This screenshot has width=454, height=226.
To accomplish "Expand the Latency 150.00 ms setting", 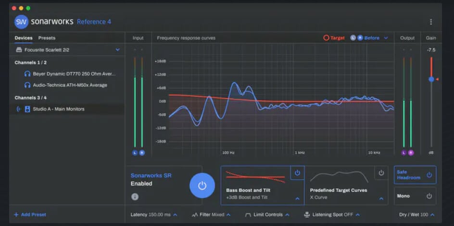I will coord(175,215).
